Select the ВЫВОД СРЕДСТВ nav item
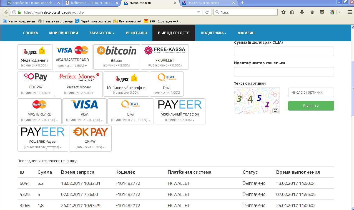The width and height of the screenshot is (354, 210). 174,33
